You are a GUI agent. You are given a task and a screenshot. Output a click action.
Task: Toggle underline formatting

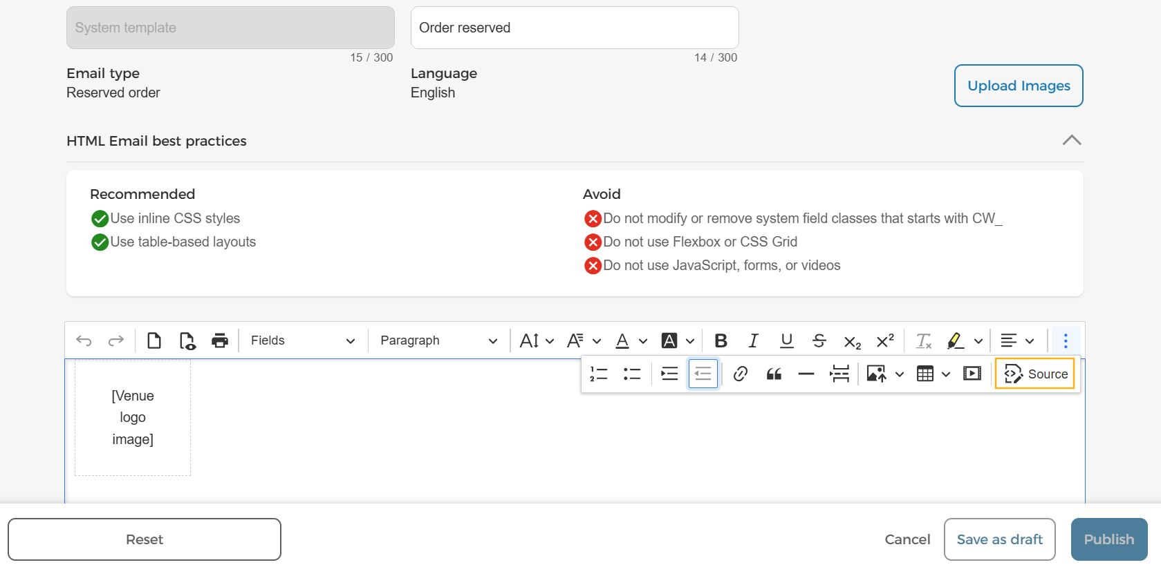click(x=787, y=340)
